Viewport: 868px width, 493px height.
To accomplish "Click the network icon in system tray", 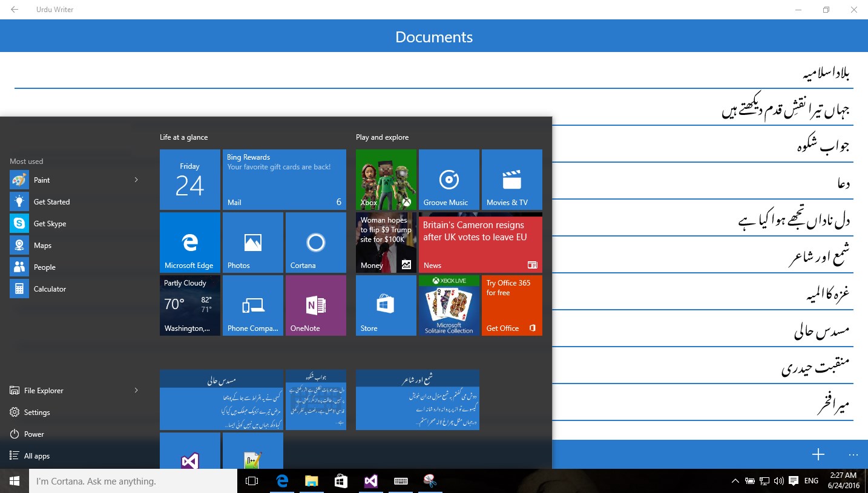I will pyautogui.click(x=765, y=481).
